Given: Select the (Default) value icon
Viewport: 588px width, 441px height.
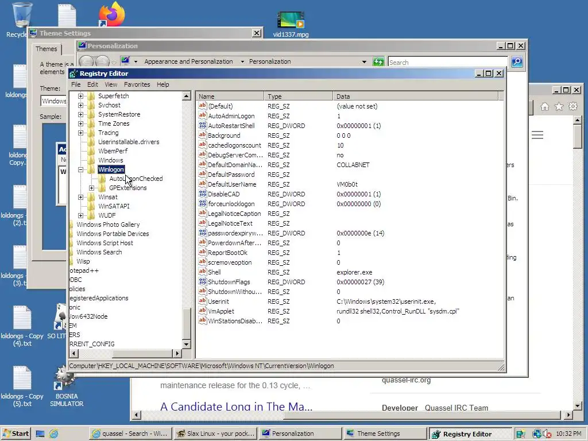Looking at the screenshot, I should [x=203, y=106].
